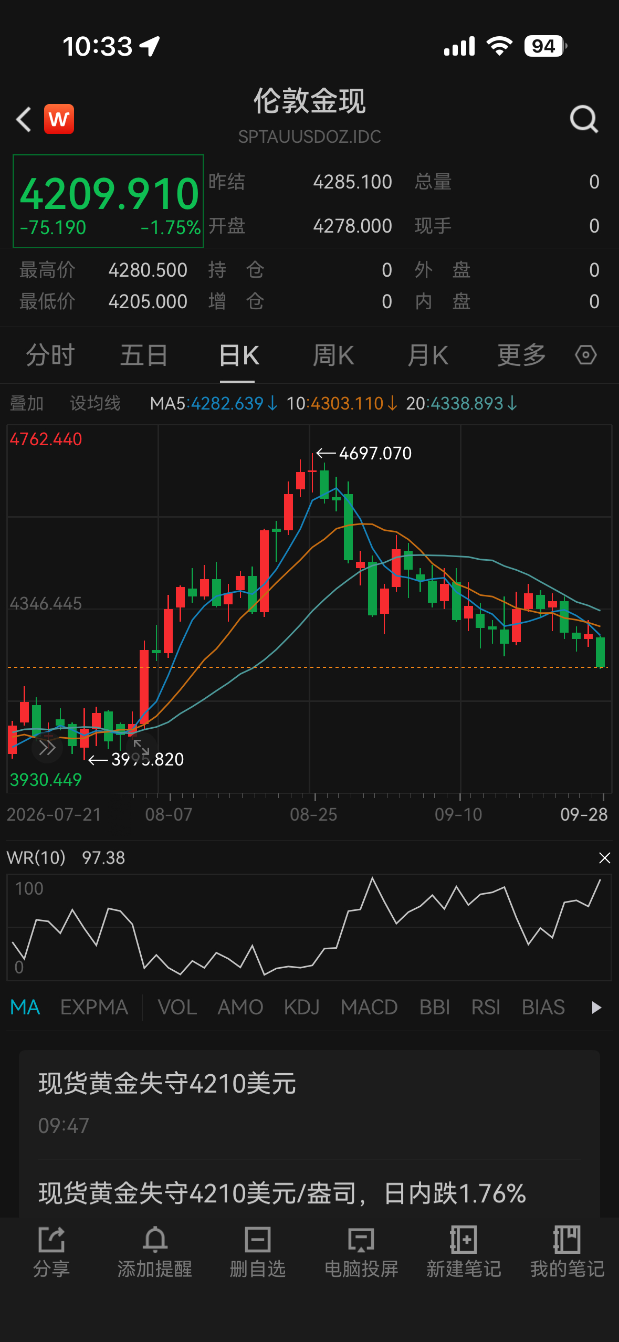Select MA indicator
The height and width of the screenshot is (1342, 619).
(25, 1007)
